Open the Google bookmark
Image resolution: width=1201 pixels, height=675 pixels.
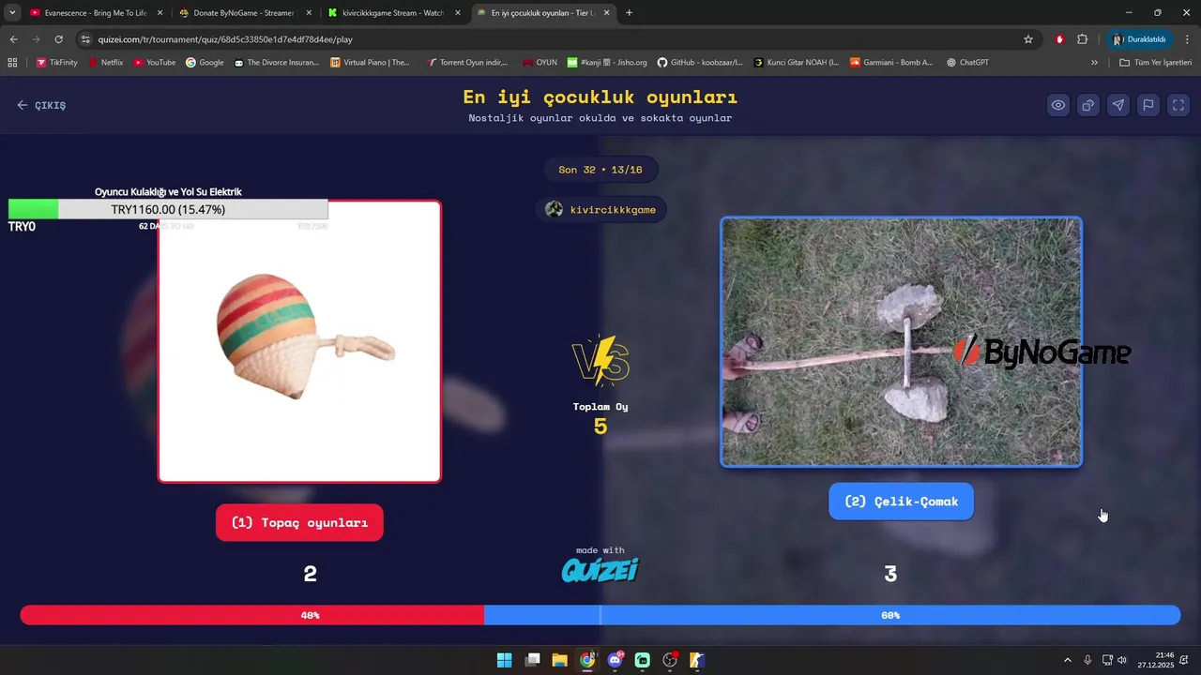(x=205, y=62)
